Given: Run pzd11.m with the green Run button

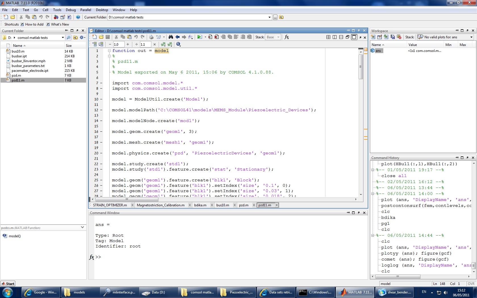Looking at the screenshot, I should pos(200,37).
